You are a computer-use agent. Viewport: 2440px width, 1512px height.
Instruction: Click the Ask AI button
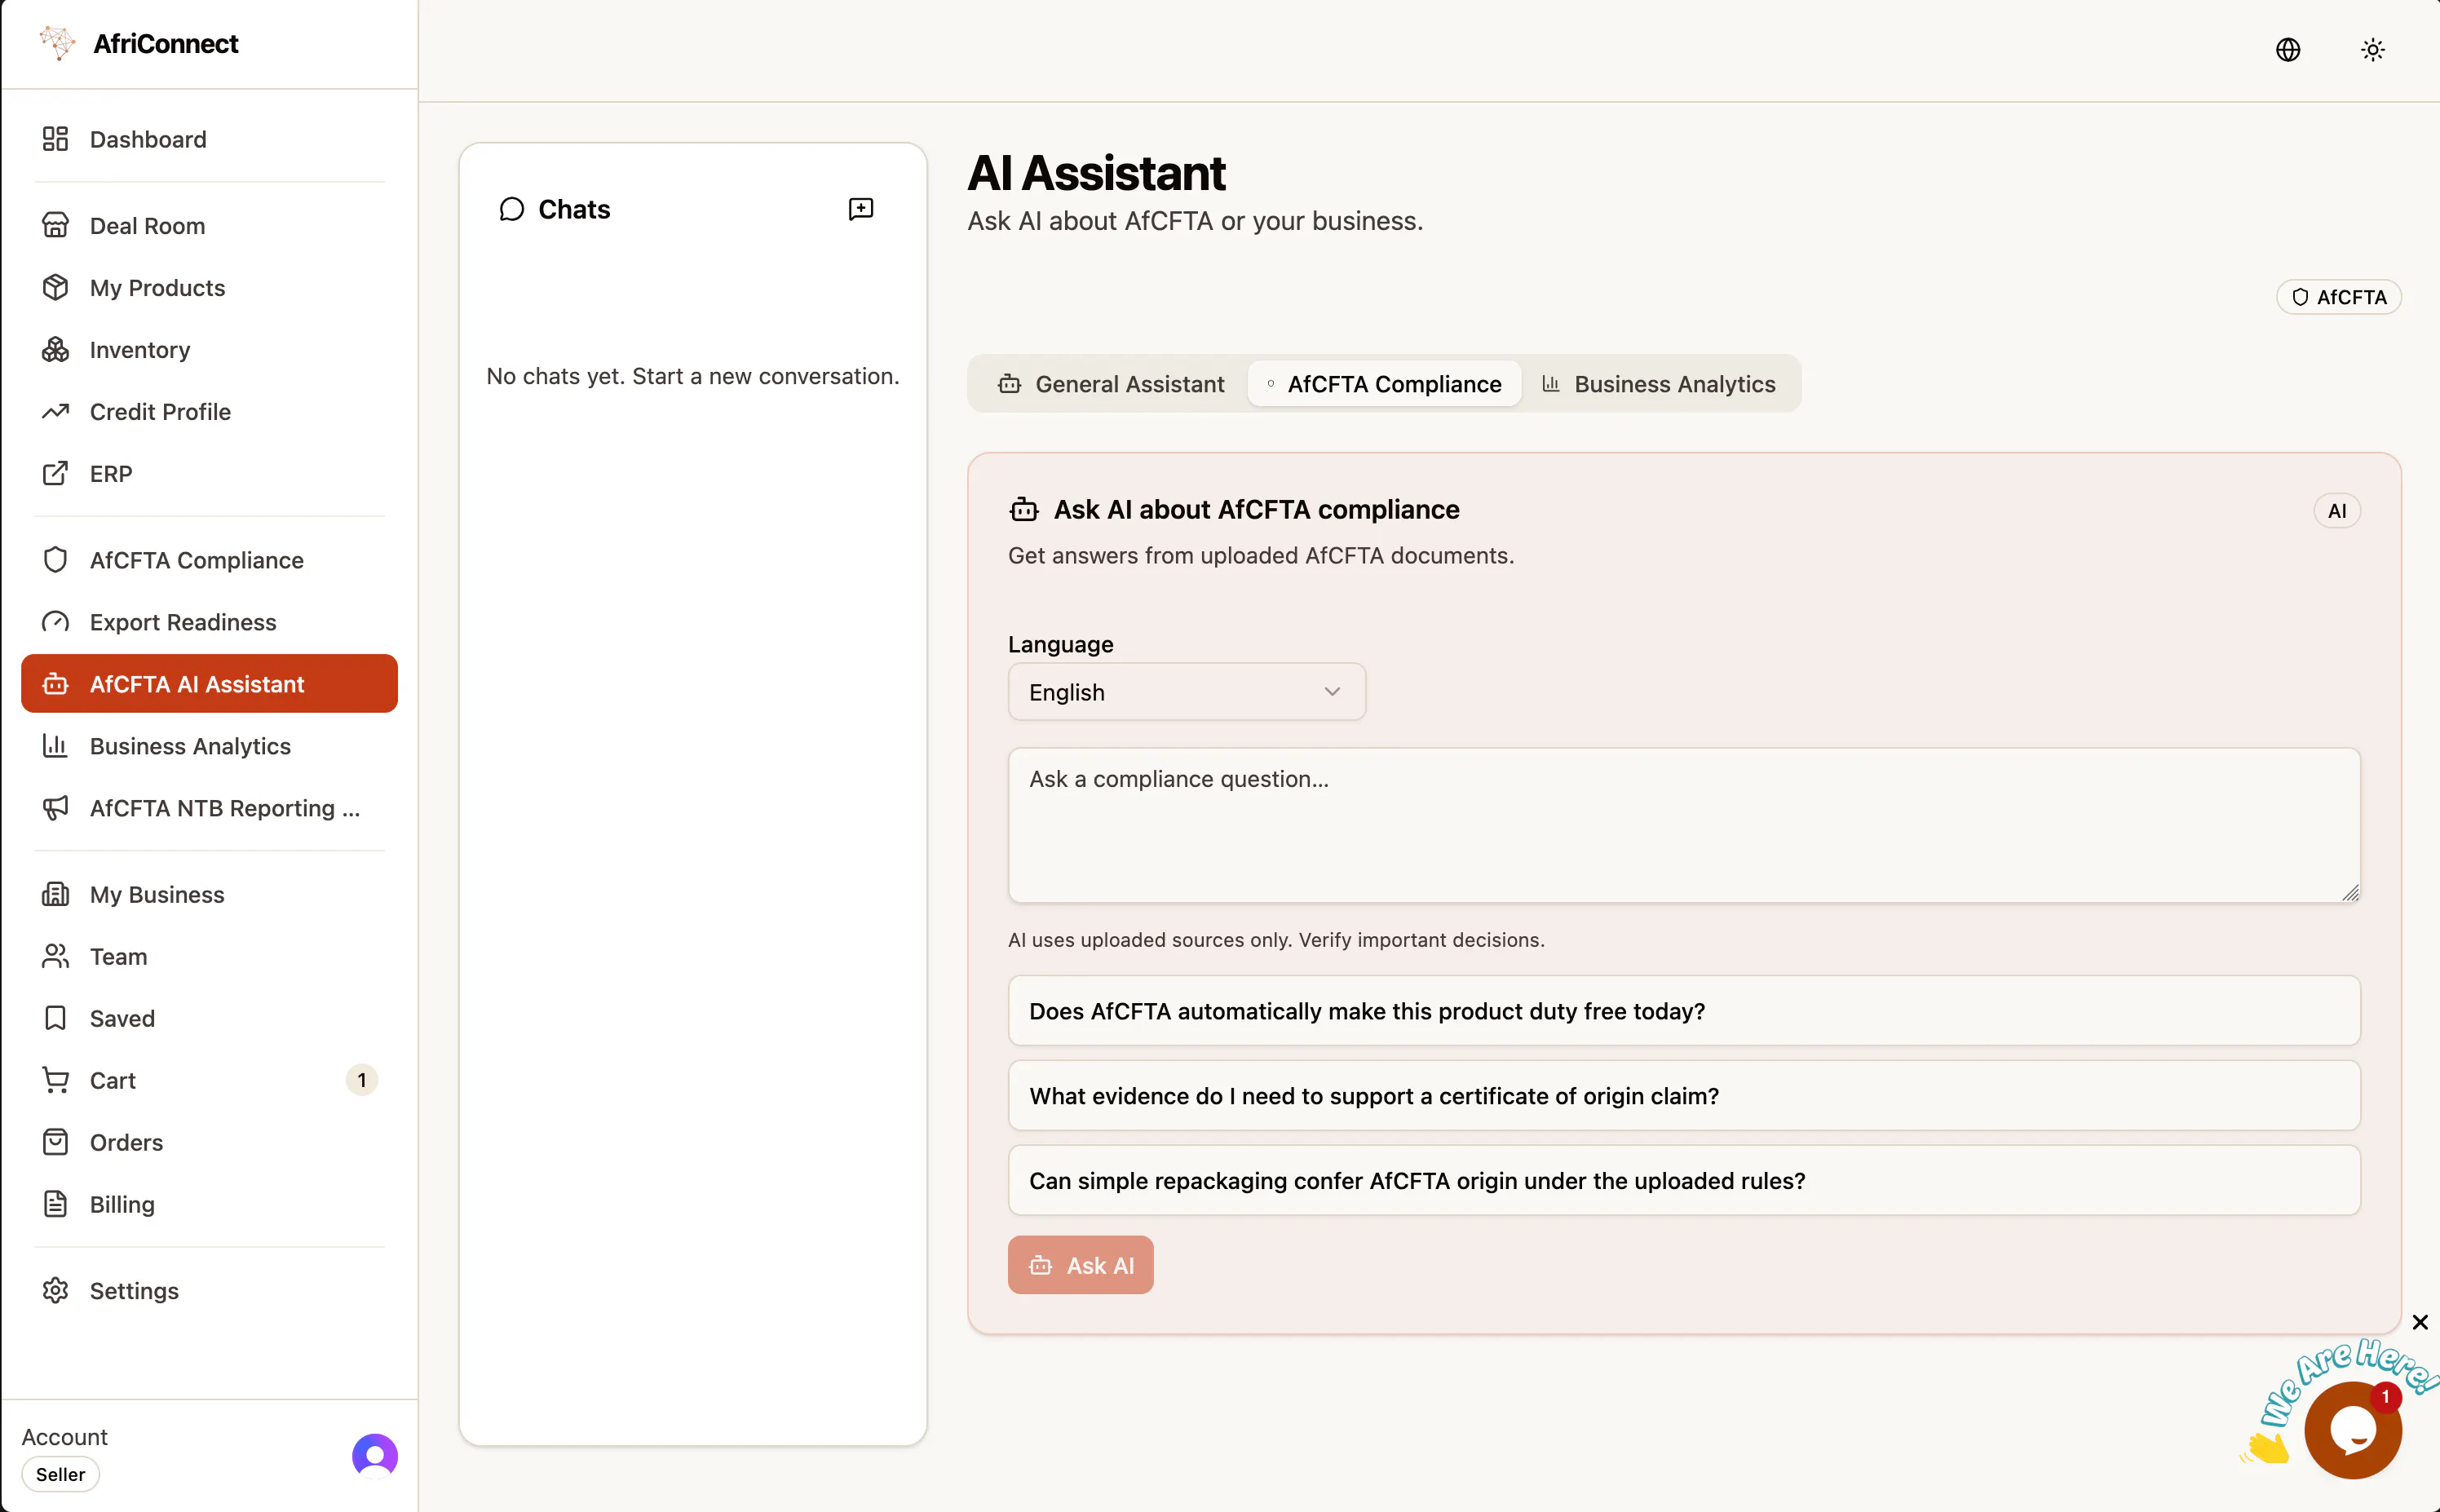pyautogui.click(x=1080, y=1265)
